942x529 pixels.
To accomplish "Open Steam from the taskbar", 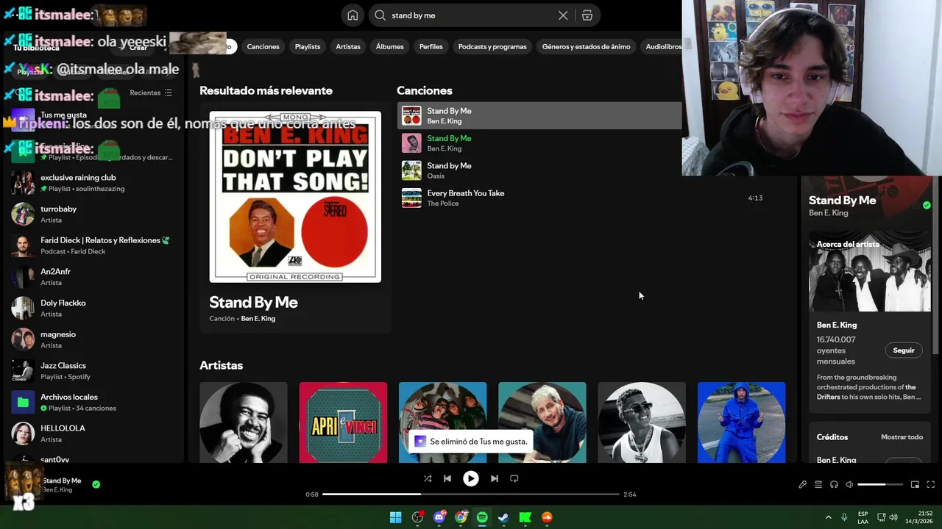I will point(503,517).
